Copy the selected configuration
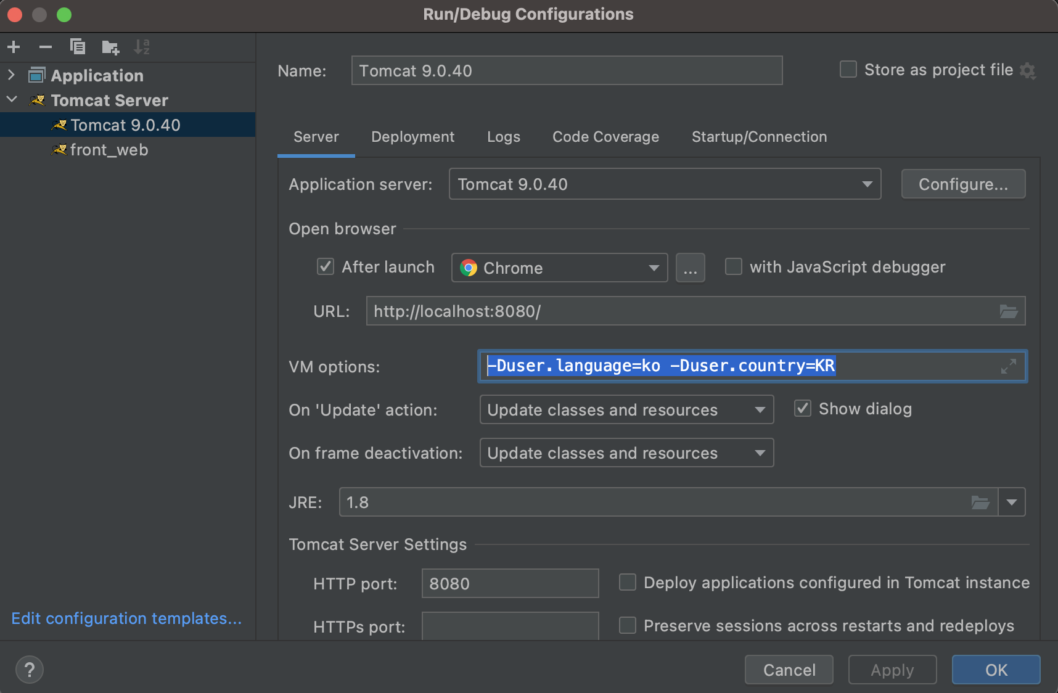 click(78, 47)
